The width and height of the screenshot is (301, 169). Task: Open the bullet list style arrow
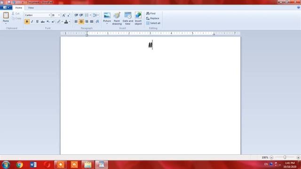coord(90,15)
